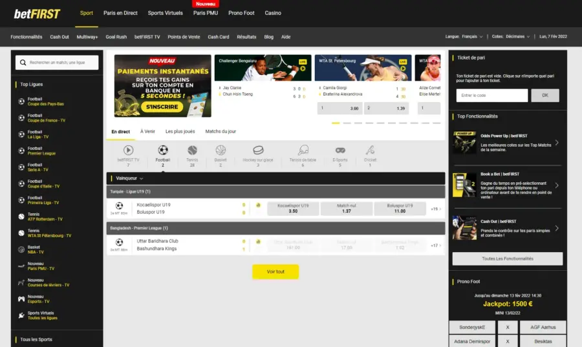
Task: Select SonderjyskE in Prono Foot grid
Action: click(x=472, y=328)
